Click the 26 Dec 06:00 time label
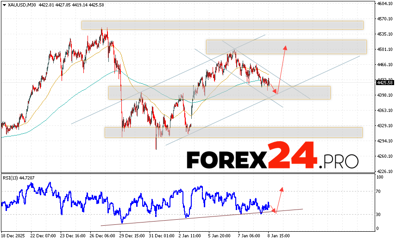The width and height of the screenshot is (396, 241). [102, 236]
